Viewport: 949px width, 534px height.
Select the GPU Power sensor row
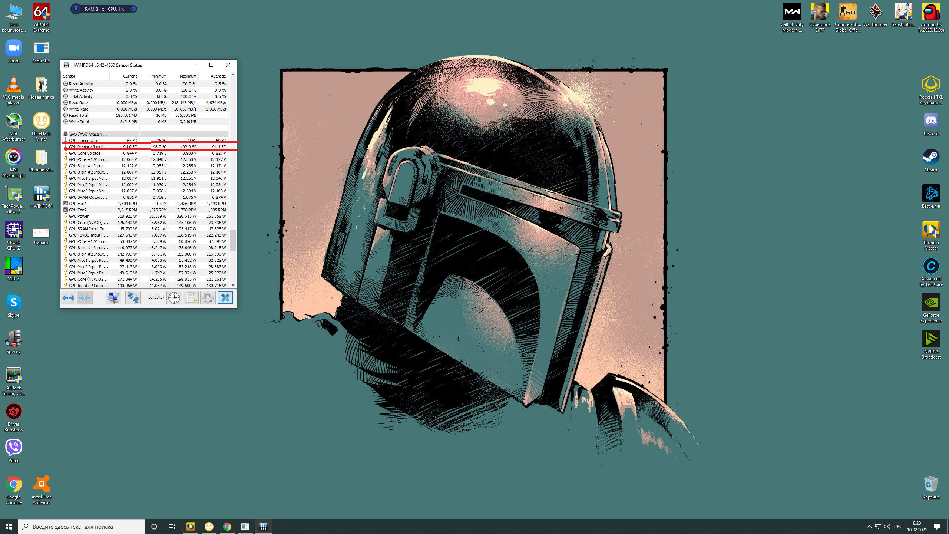[x=89, y=216]
